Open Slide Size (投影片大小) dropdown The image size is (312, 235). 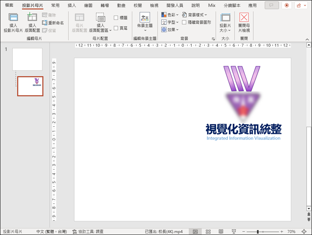(225, 22)
